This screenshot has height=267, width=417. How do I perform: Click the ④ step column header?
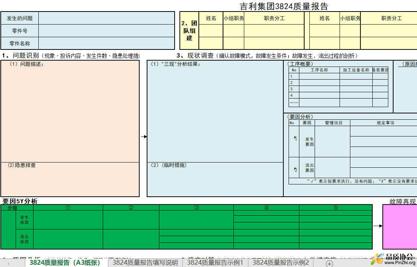[267, 208]
